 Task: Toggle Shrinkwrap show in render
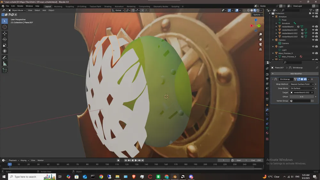coord(305,79)
